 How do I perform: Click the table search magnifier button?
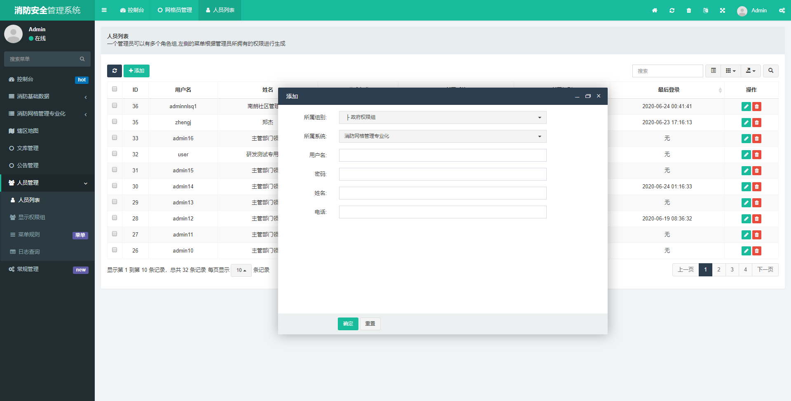[771, 71]
